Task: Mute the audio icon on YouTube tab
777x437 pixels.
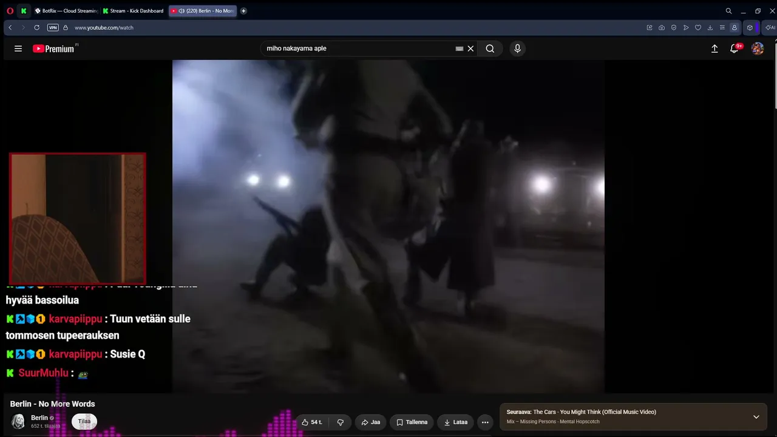Action: click(182, 11)
